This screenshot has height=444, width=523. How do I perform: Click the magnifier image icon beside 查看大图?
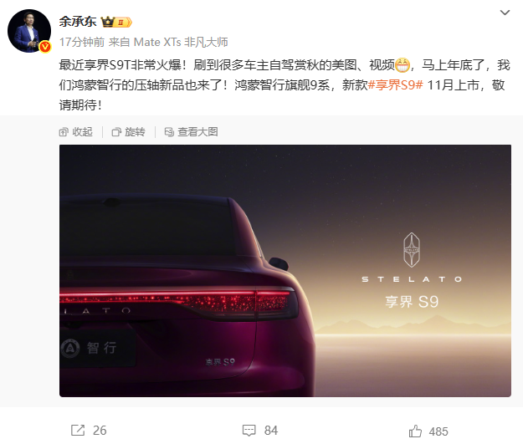(169, 132)
